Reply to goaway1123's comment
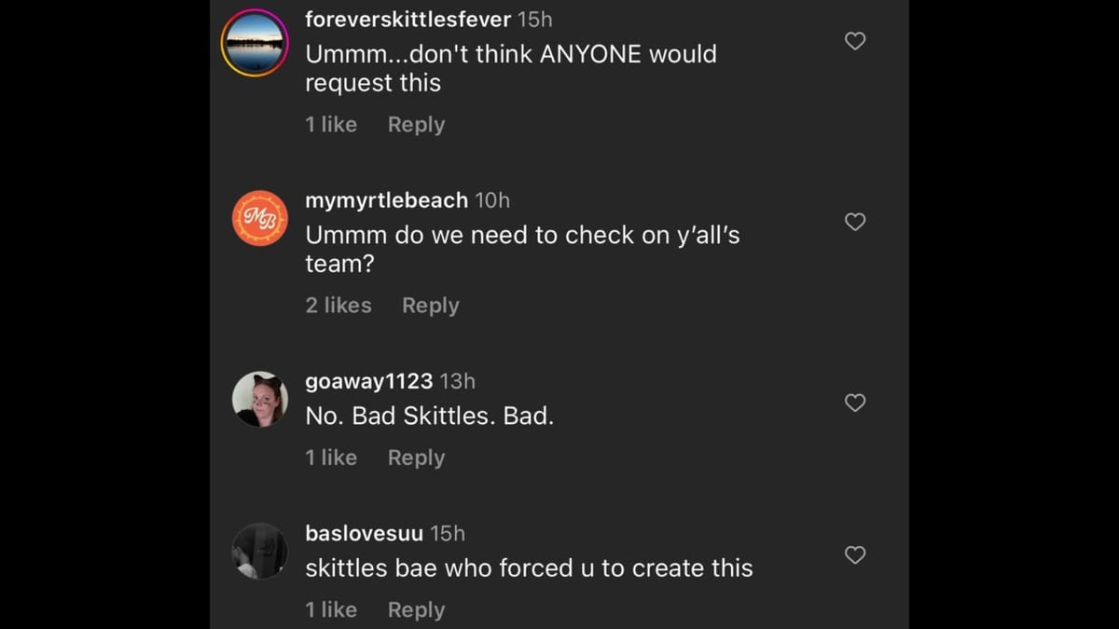The height and width of the screenshot is (629, 1119). pos(416,457)
